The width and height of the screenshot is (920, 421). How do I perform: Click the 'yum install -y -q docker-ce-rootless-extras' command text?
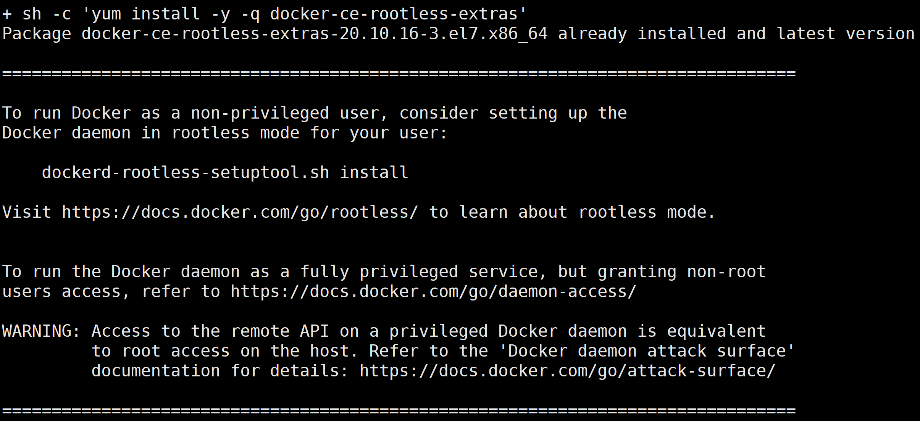[x=304, y=14]
